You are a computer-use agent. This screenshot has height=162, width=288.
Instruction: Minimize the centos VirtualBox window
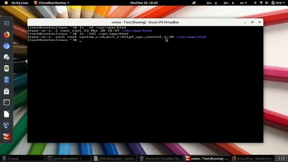245,22
